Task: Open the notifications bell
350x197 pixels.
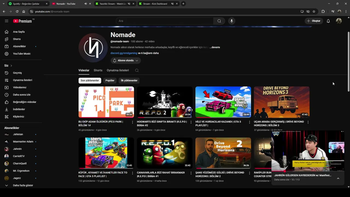Action: pyautogui.click(x=328, y=21)
